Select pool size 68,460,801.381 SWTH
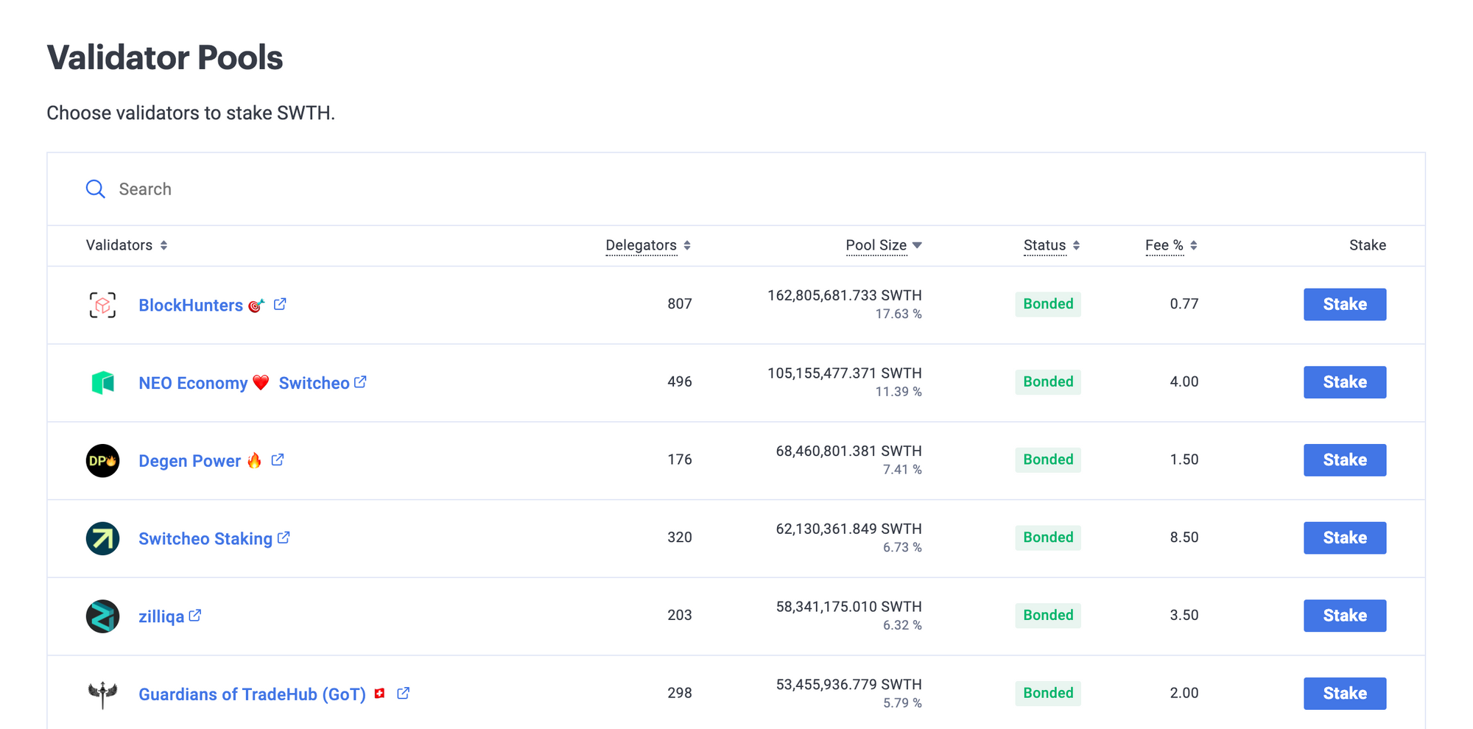 pyautogui.click(x=848, y=451)
